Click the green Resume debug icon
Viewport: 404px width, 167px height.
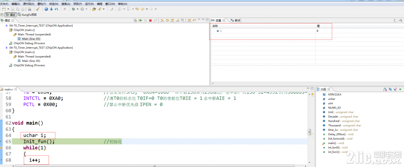140,20
